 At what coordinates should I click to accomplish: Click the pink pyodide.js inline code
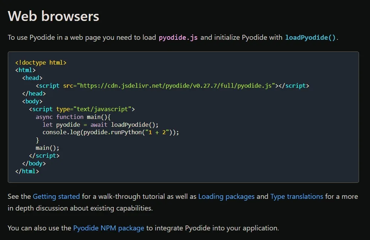point(178,38)
